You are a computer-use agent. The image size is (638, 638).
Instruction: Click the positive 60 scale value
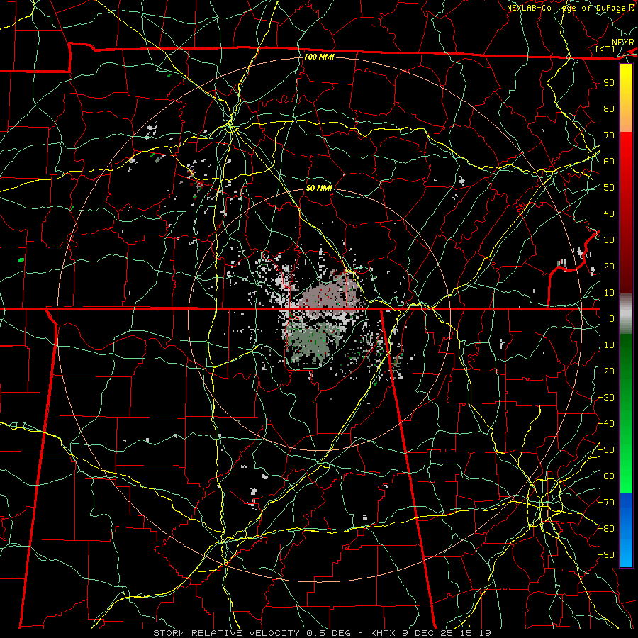pos(609,162)
